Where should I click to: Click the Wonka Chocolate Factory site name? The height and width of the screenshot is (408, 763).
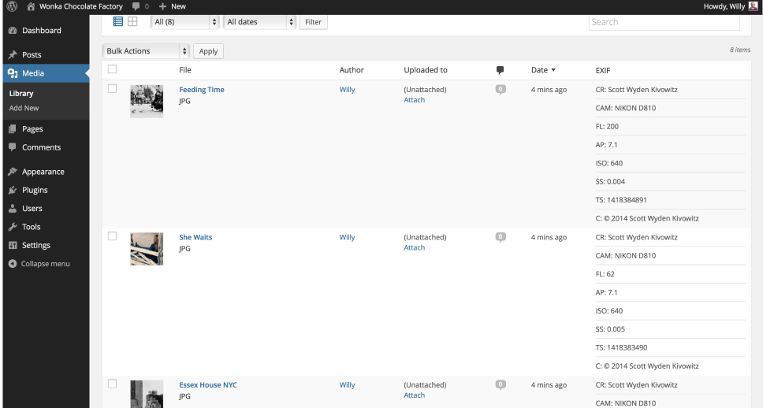point(80,6)
